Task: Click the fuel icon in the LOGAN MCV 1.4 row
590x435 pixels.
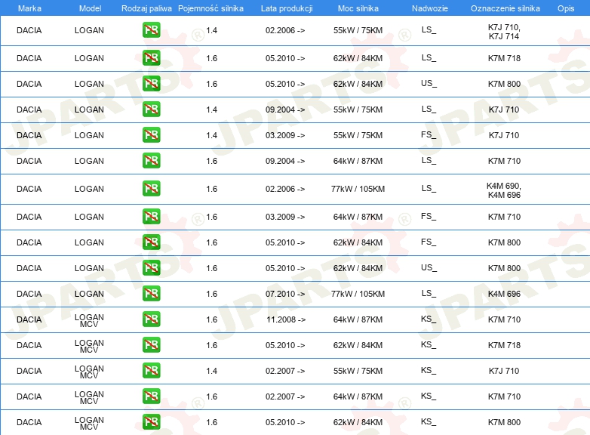Action: pos(151,371)
